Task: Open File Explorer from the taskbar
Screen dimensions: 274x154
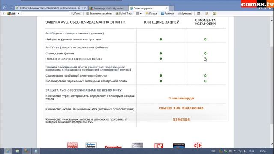Action: (17, 151)
